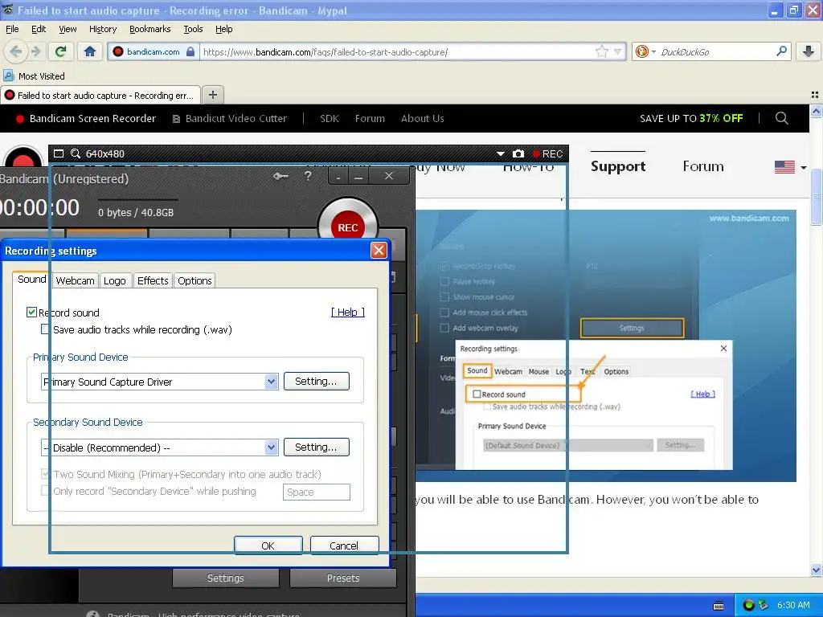The image size is (823, 617).
Task: Click the Secondary Sound Device Setting button
Action: [x=316, y=447]
